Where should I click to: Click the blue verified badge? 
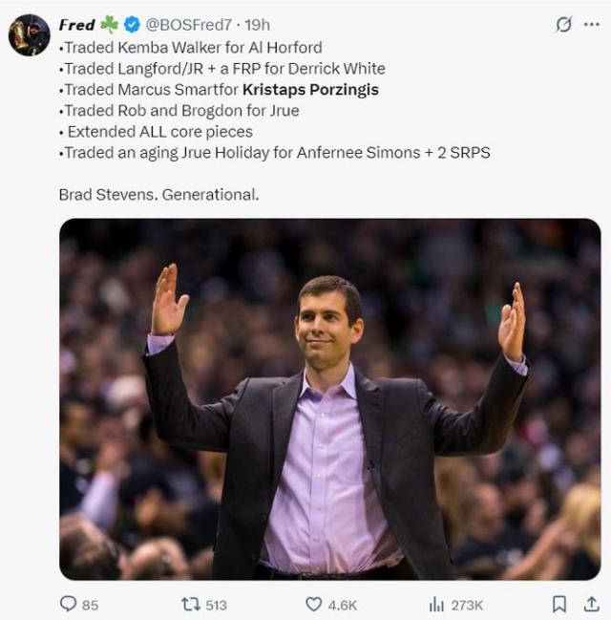point(133,25)
